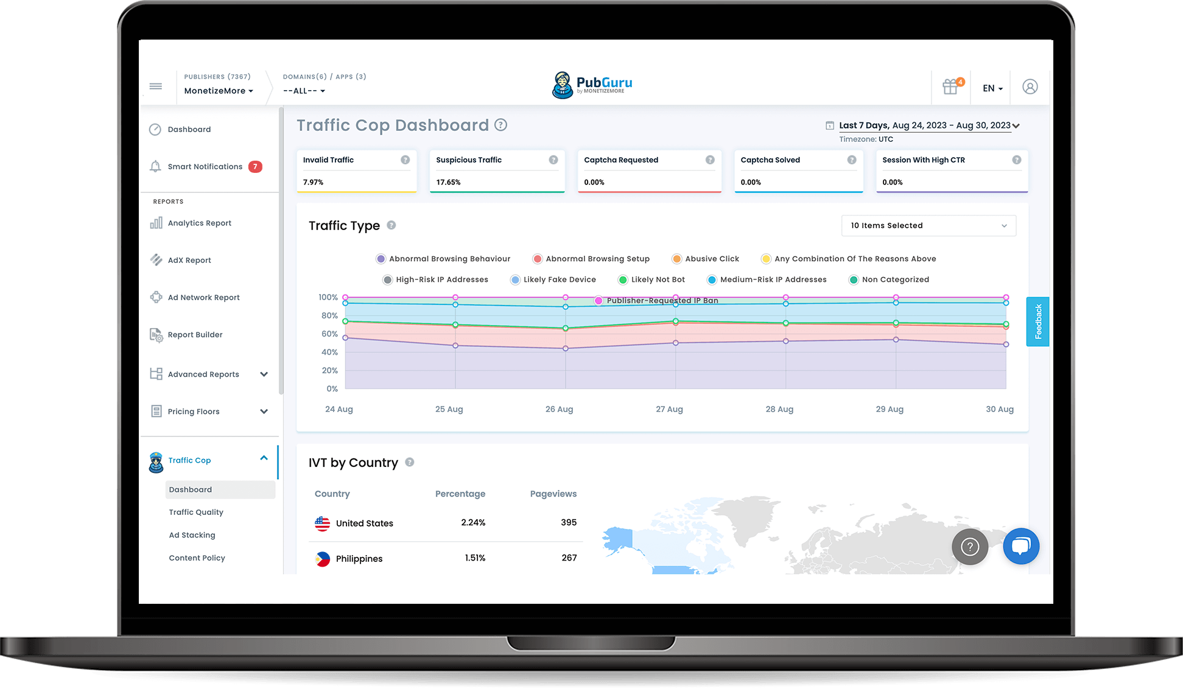This screenshot has height=689, width=1183.
Task: Toggle High-Risk IP Addresses legend series
Action: pos(435,279)
